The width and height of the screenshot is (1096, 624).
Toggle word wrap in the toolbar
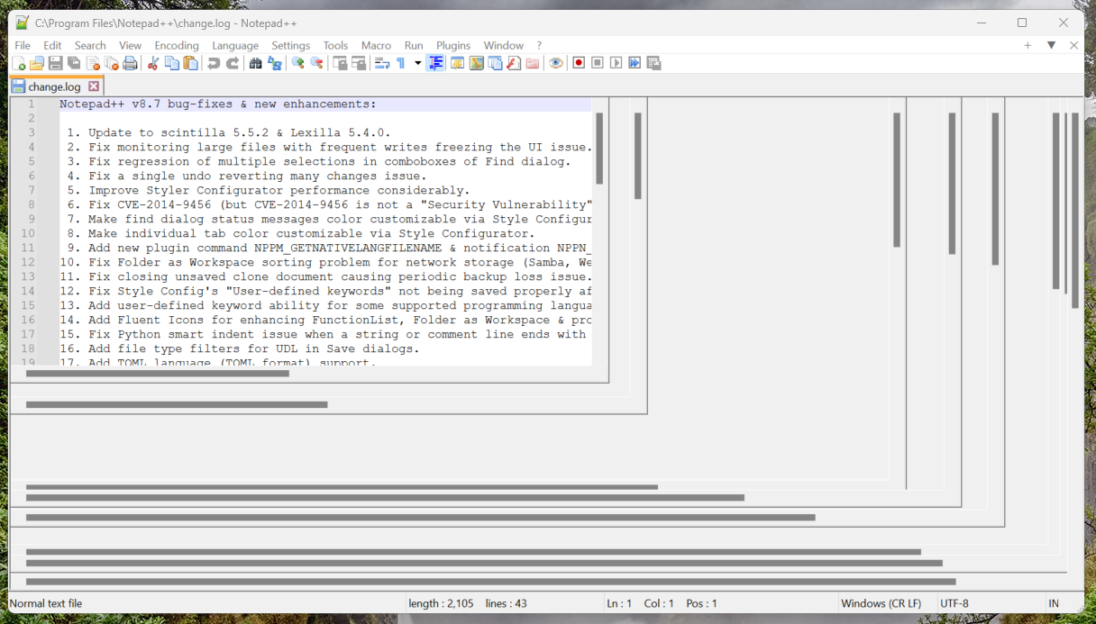pos(382,63)
